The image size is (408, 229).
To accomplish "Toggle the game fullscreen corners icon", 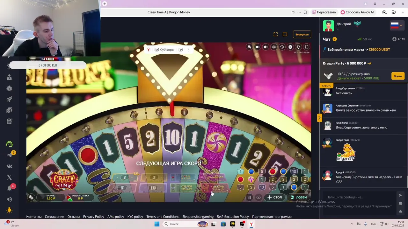I will (307, 47).
